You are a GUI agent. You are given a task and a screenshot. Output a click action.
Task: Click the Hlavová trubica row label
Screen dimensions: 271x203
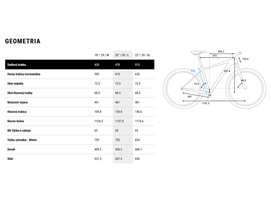[x=17, y=112]
